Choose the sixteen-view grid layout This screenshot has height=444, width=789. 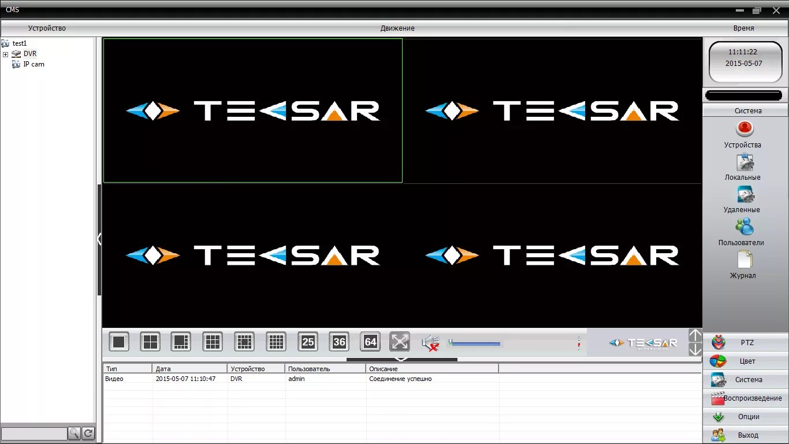tap(244, 342)
